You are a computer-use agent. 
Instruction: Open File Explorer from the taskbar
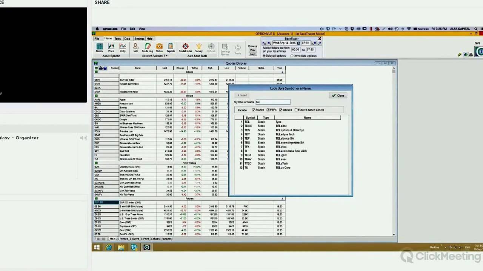pyautogui.click(x=121, y=247)
